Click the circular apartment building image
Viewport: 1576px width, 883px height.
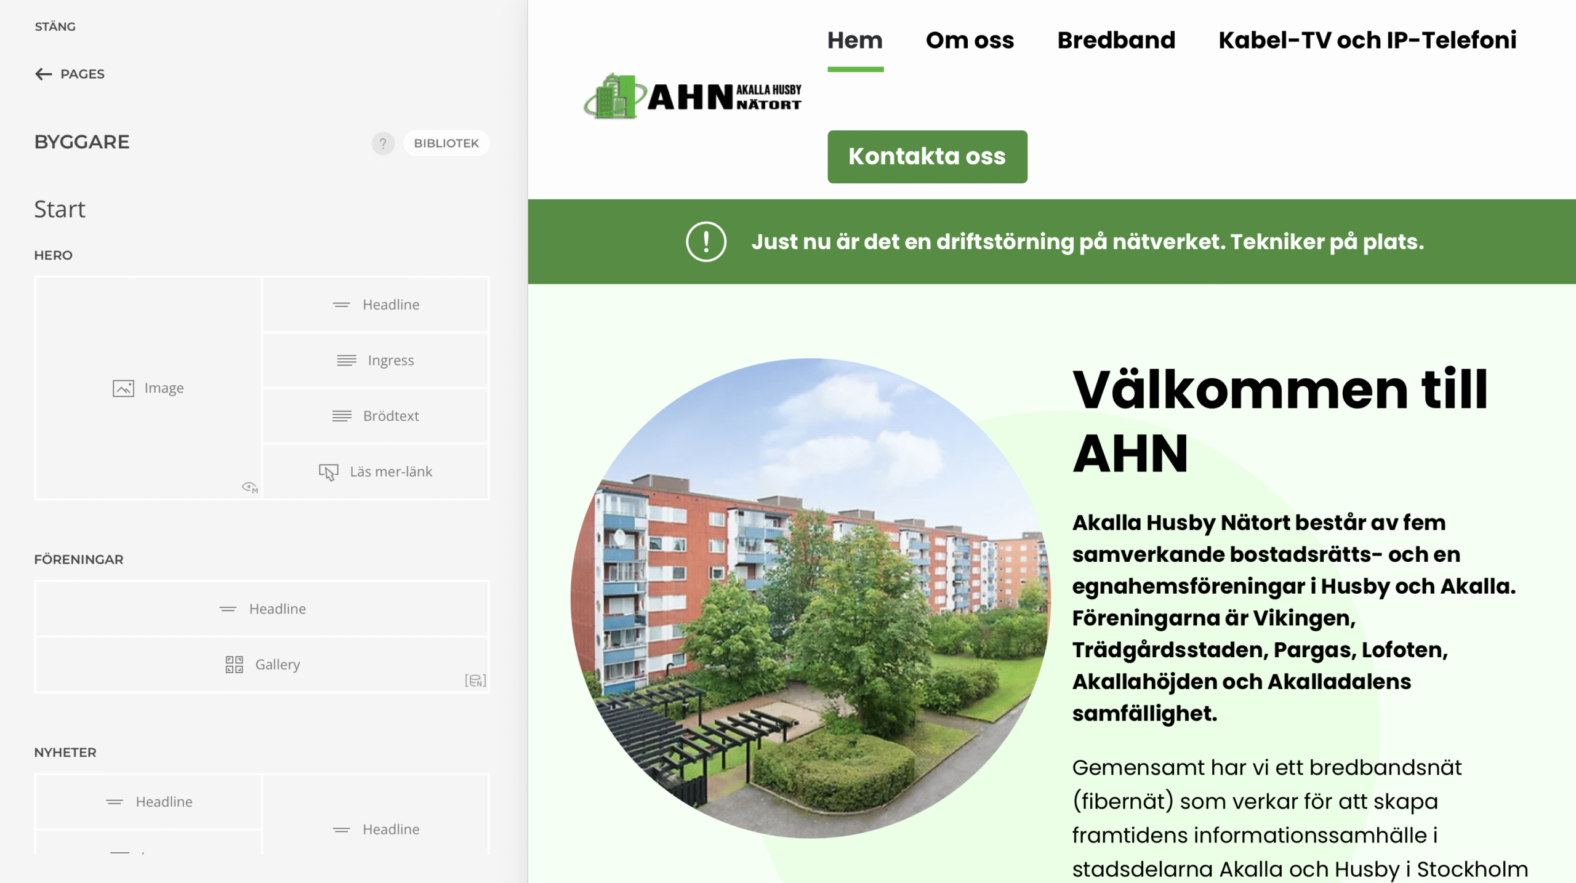pos(810,598)
